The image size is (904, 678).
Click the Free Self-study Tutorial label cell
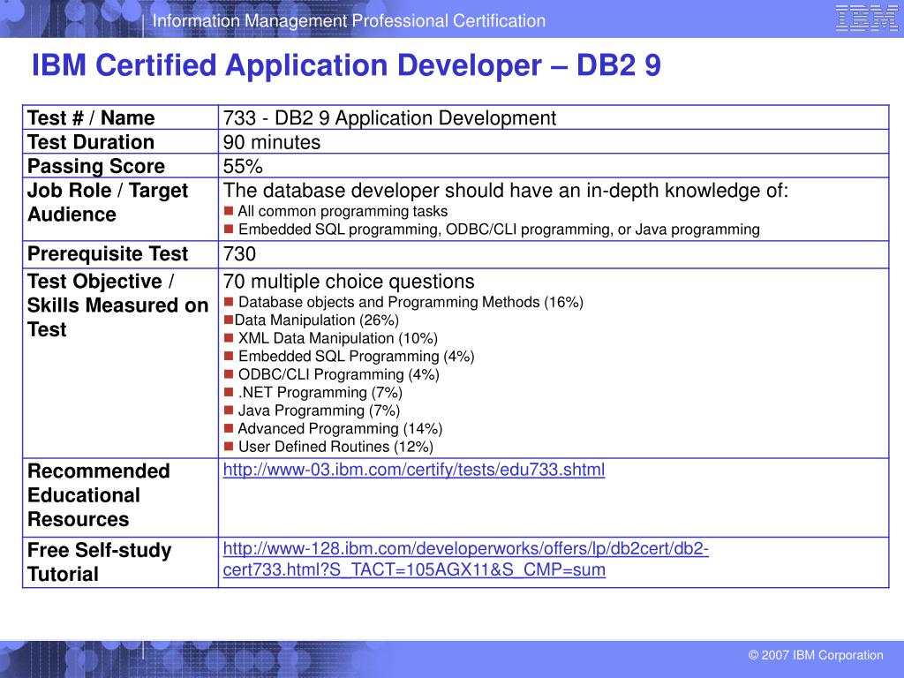[99, 562]
